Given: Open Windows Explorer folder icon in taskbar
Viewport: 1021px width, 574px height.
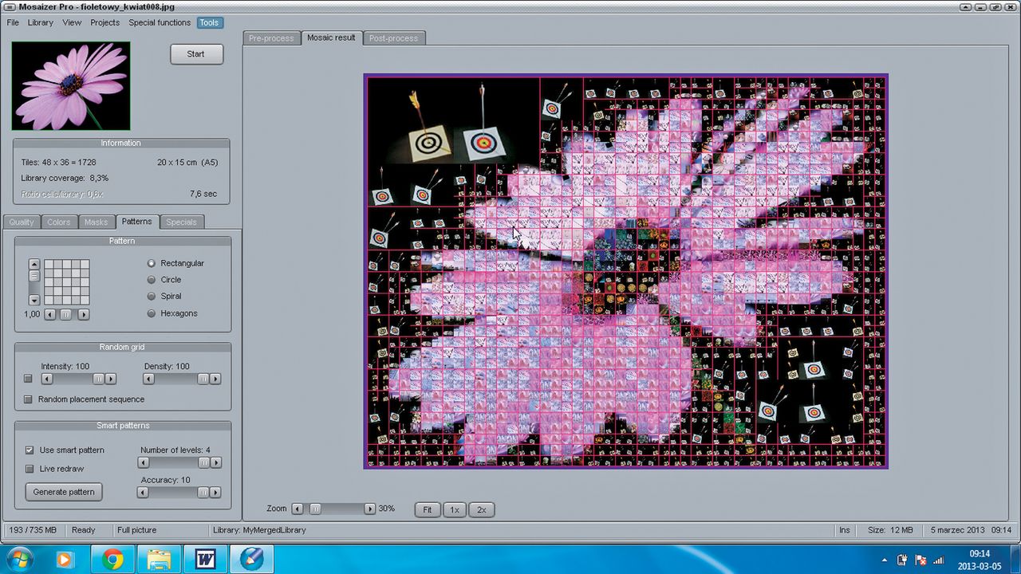Looking at the screenshot, I should point(159,560).
